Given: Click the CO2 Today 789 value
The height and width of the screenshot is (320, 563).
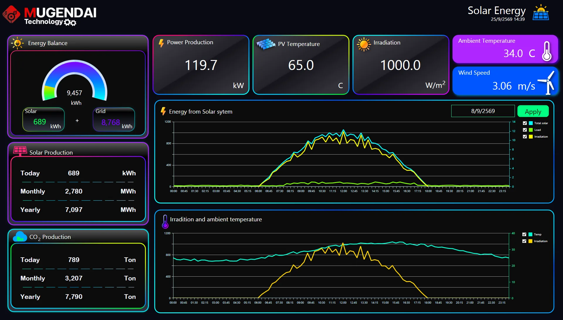Looking at the screenshot, I should (74, 260).
